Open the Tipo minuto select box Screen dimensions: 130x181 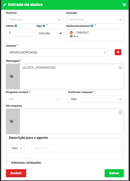pyautogui.click(x=50, y=33)
